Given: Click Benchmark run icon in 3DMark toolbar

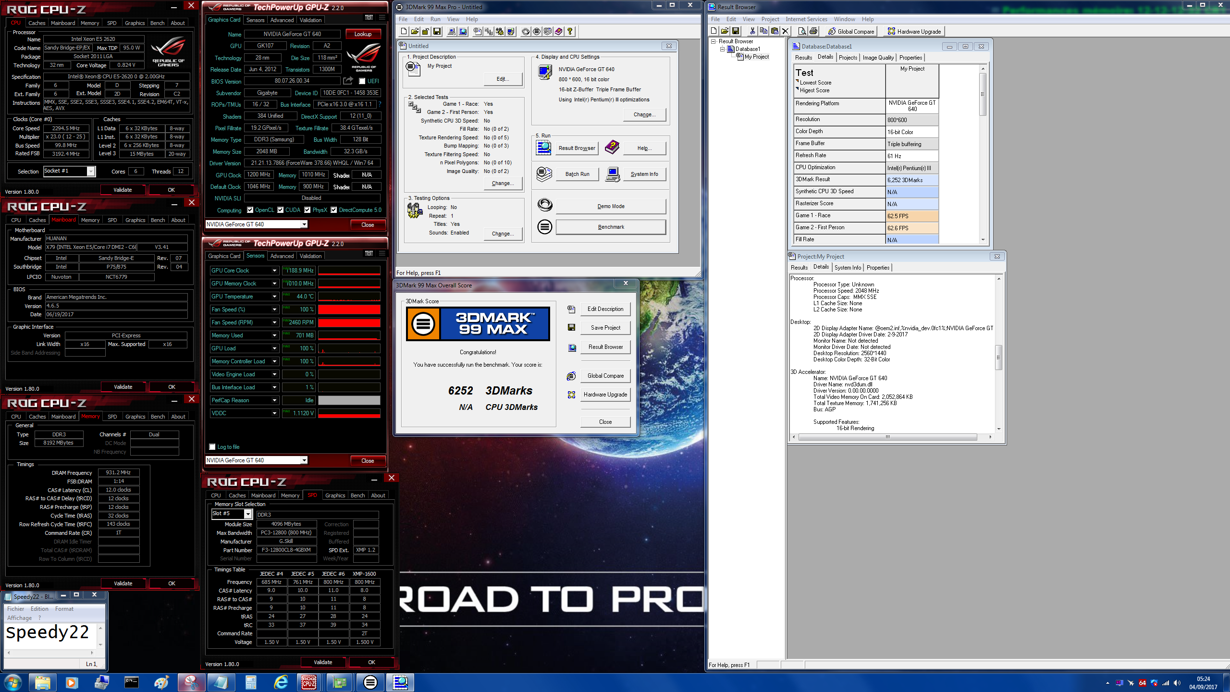Looking at the screenshot, I should (x=537, y=32).
